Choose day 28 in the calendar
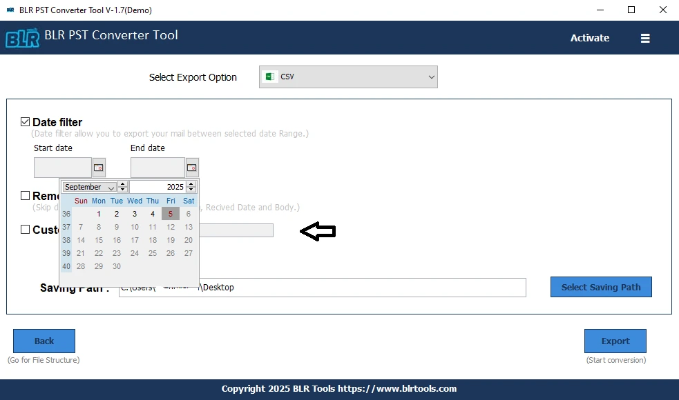 click(81, 266)
